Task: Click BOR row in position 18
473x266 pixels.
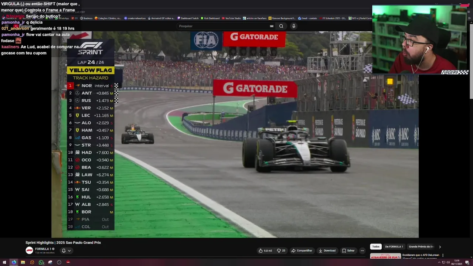Action: (91, 212)
